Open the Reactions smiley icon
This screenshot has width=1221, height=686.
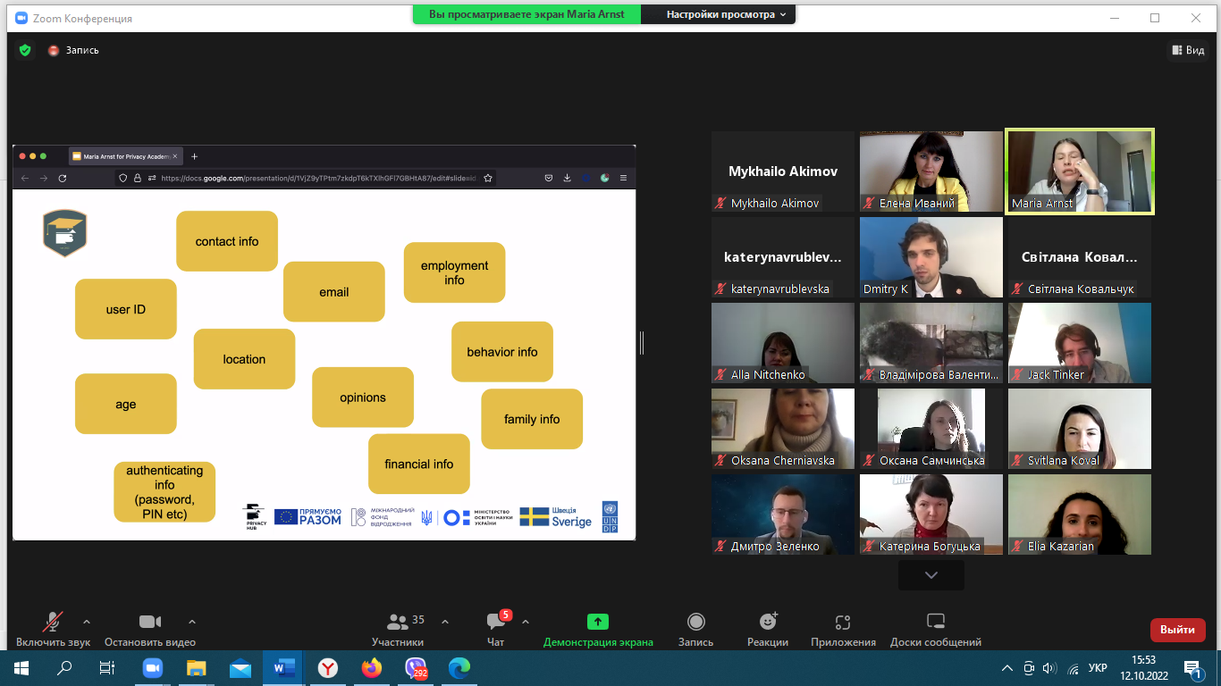(x=767, y=622)
